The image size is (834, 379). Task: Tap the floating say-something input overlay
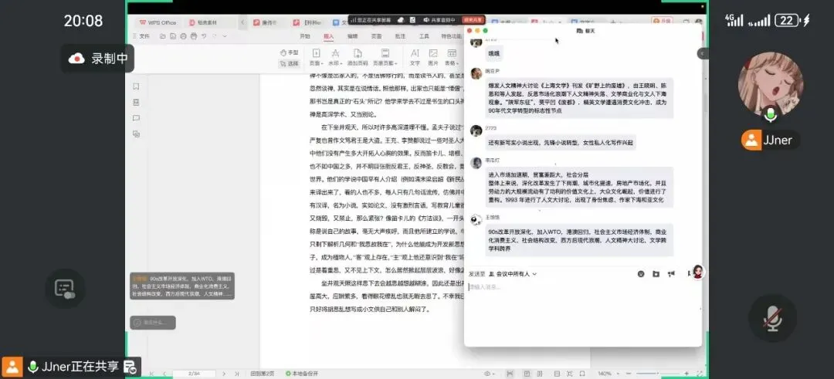point(153,322)
